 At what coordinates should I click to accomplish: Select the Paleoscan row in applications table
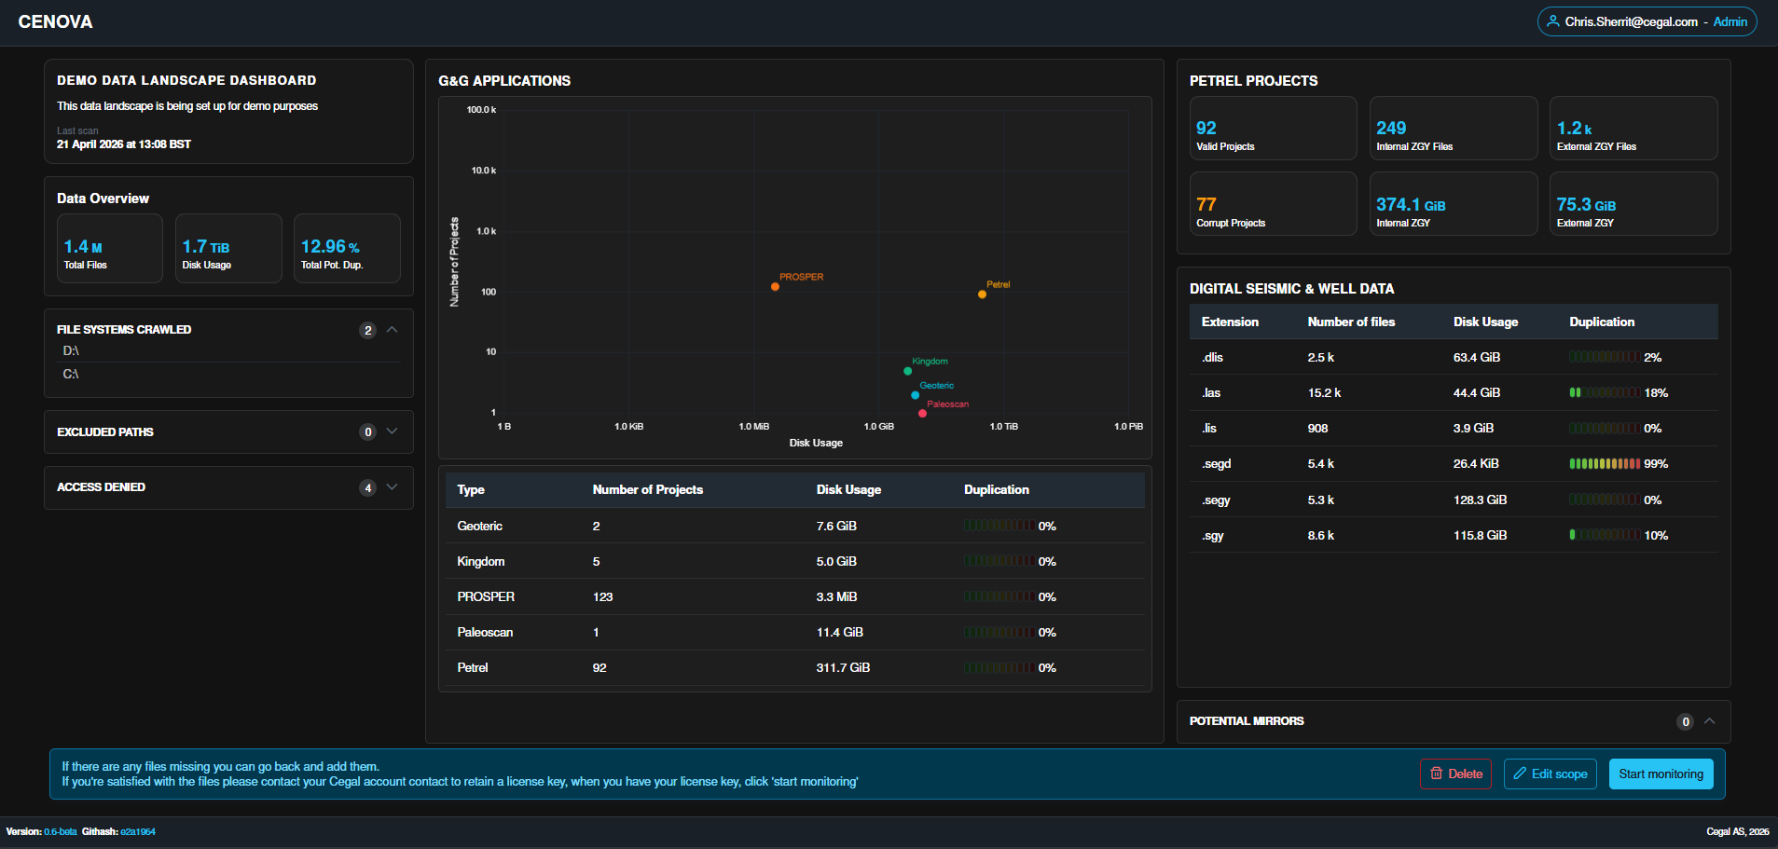click(x=795, y=632)
